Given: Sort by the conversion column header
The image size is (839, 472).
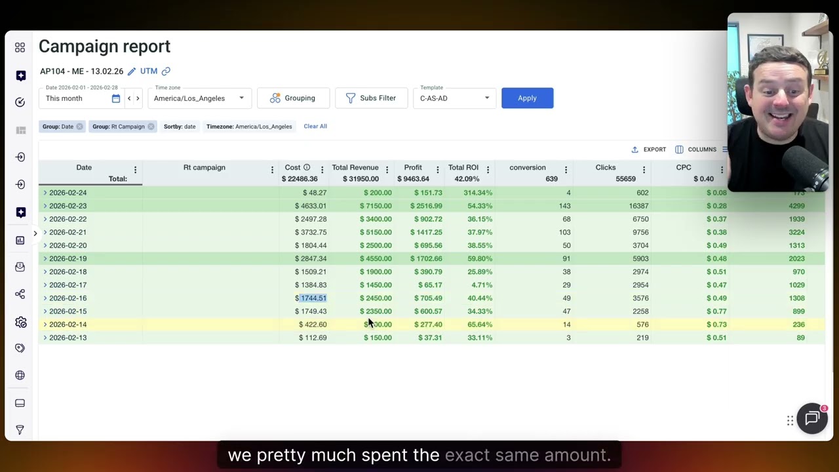Looking at the screenshot, I should 528,168.
